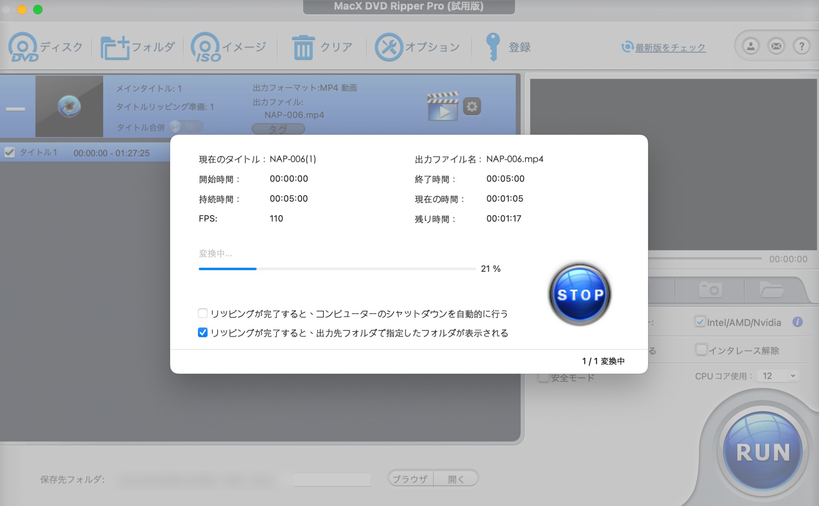Click the DVD Disc load icon
819x506 pixels.
click(24, 47)
